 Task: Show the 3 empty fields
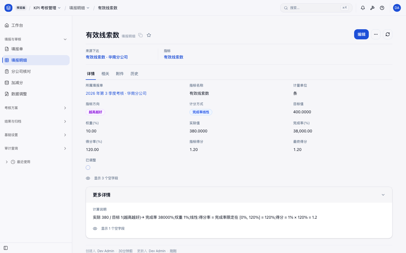[102, 178]
